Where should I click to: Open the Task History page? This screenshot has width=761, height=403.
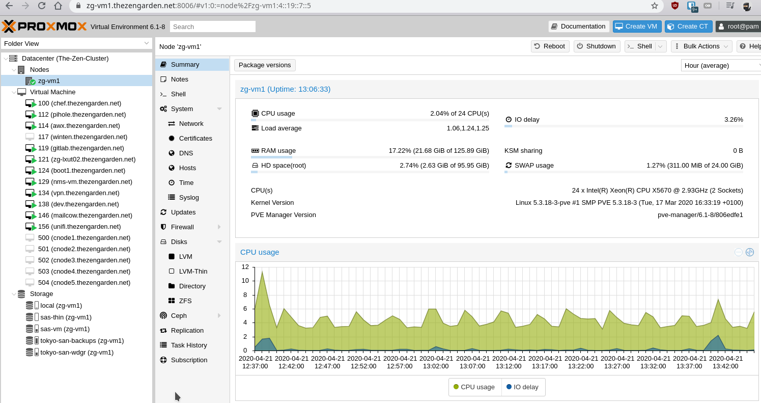click(x=192, y=345)
